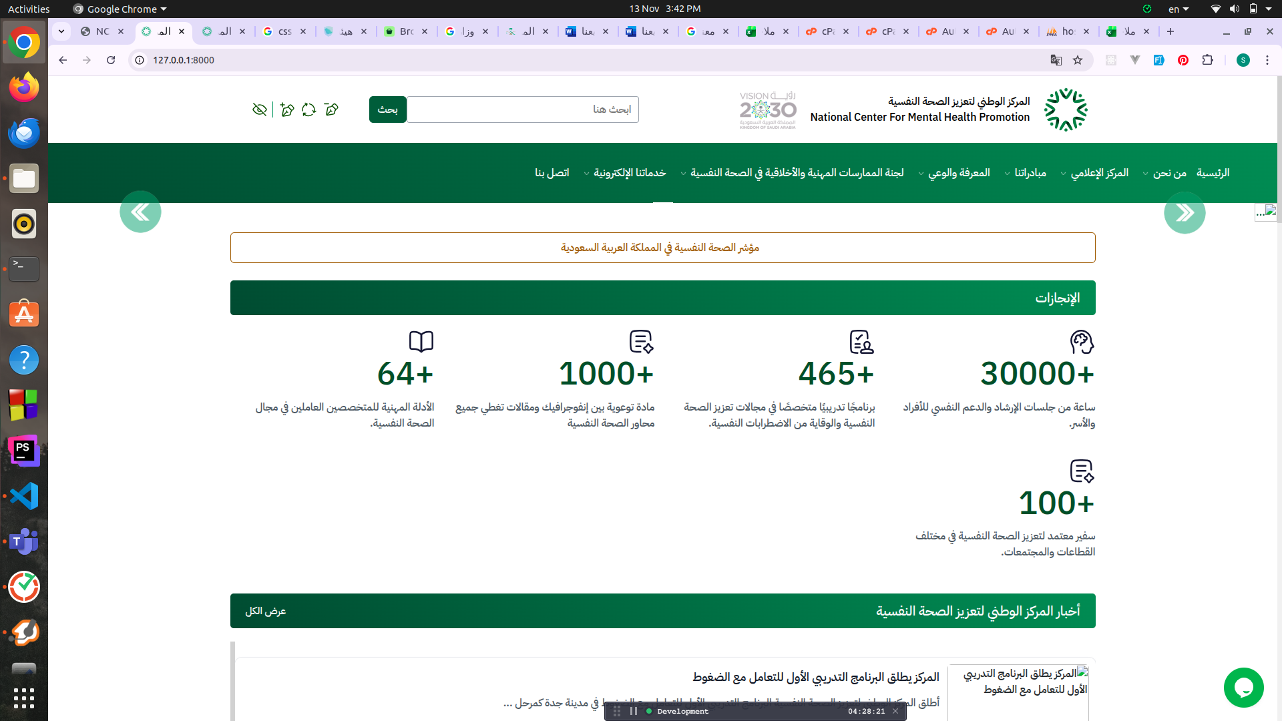Image resolution: width=1282 pixels, height=721 pixels.
Task: Click the green chat bubble icon
Action: click(1243, 687)
